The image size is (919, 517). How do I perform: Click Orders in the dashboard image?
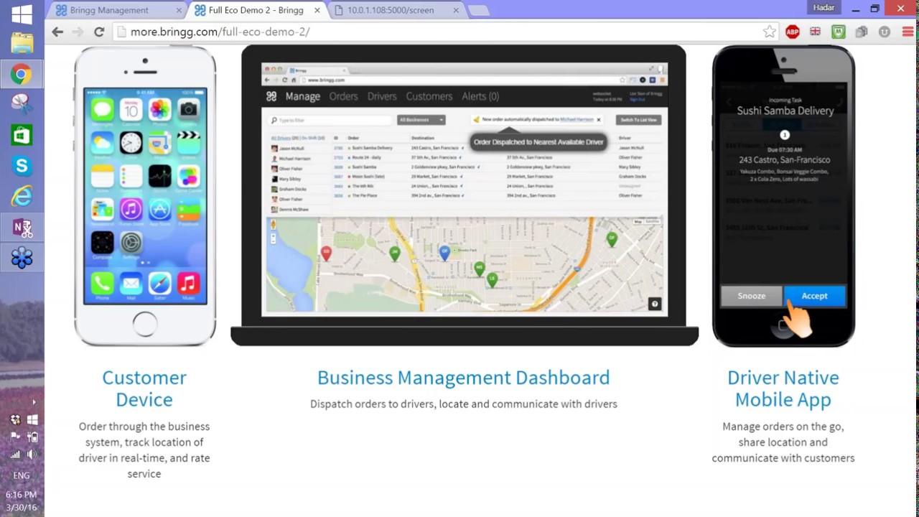(343, 96)
